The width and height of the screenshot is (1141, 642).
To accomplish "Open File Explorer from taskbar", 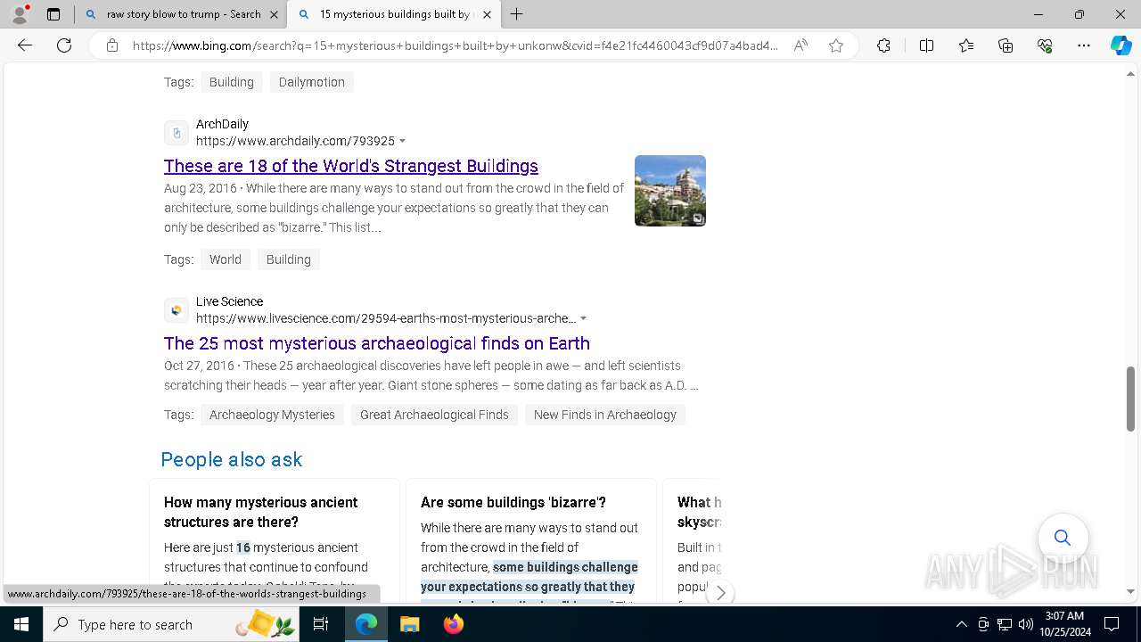I will pos(409,624).
